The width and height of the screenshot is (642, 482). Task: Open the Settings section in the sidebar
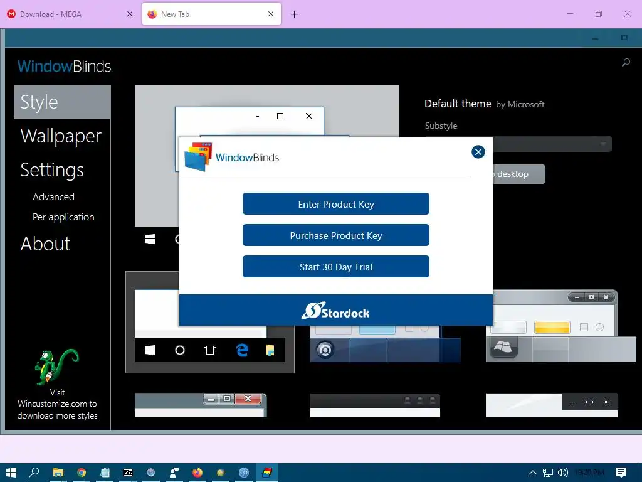(52, 169)
